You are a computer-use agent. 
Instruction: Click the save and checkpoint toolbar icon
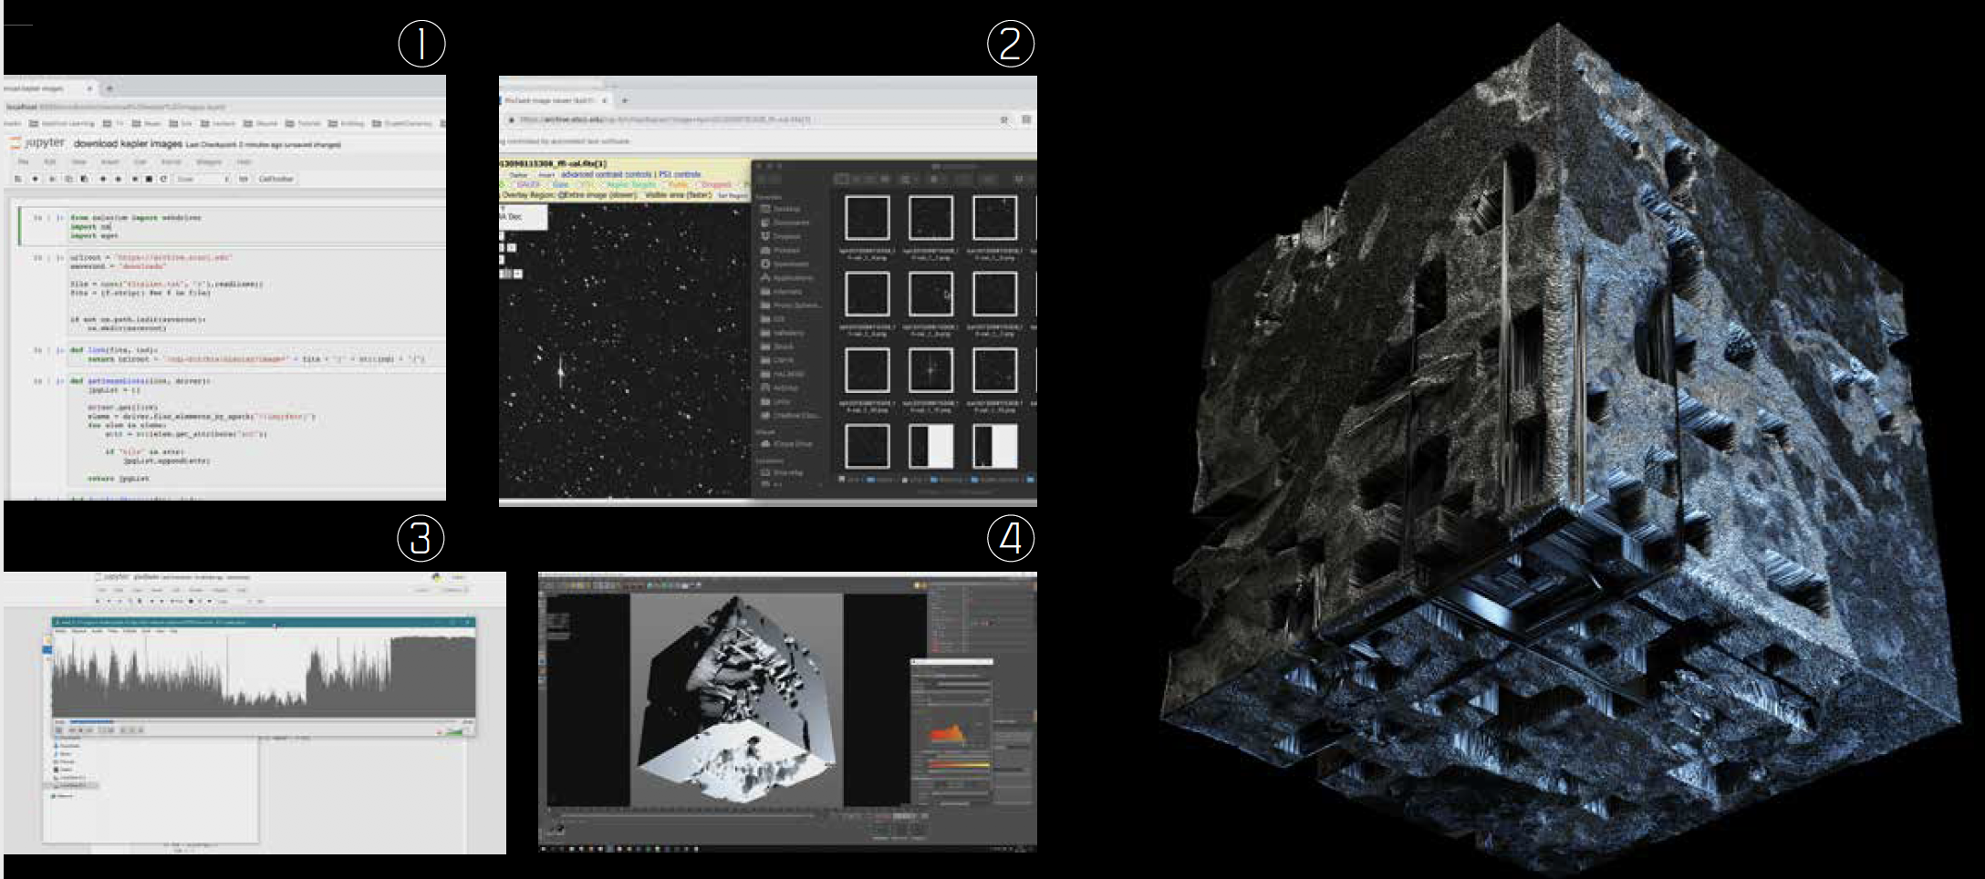pos(18,179)
